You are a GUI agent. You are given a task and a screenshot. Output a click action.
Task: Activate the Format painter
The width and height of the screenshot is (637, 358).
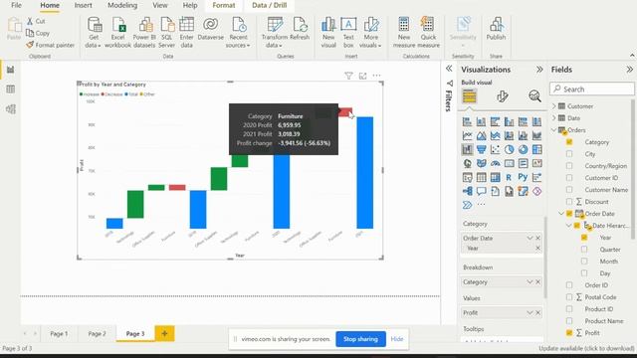[x=51, y=45]
